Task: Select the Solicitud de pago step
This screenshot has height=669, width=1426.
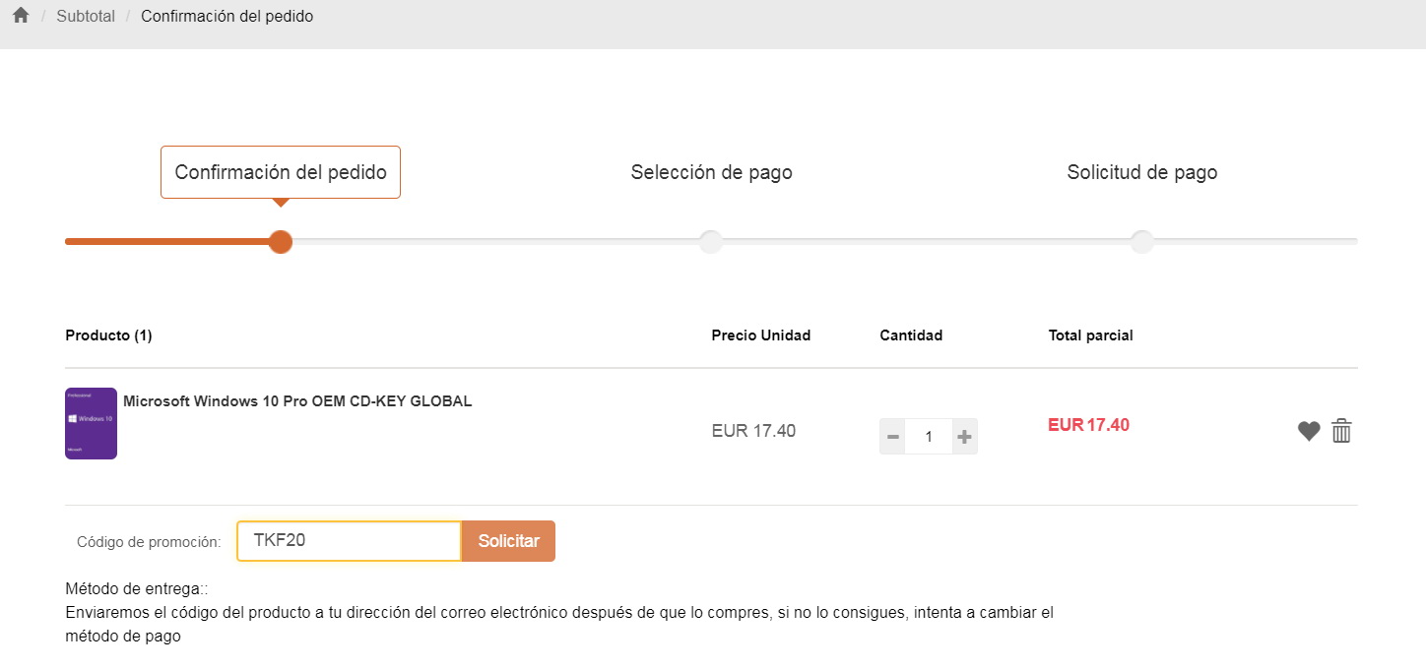Action: (x=1142, y=172)
